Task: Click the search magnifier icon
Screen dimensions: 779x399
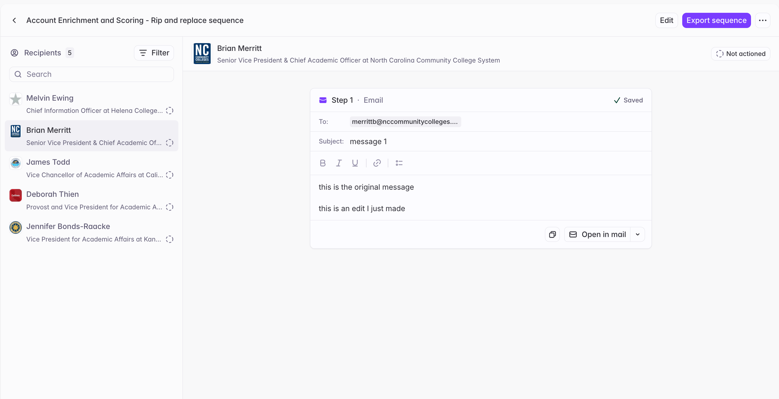Action: (18, 74)
